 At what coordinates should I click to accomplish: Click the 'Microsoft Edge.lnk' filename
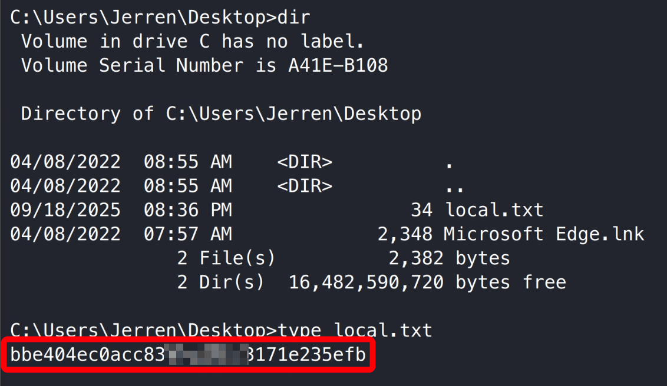(x=543, y=234)
